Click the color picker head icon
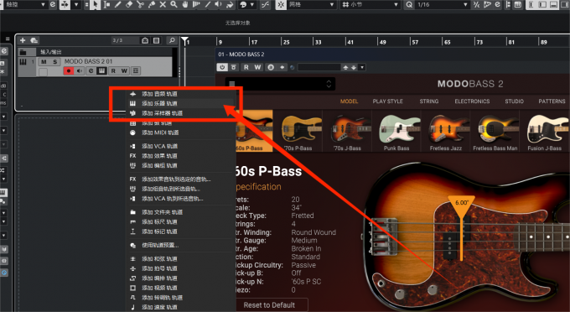 tap(243, 4)
